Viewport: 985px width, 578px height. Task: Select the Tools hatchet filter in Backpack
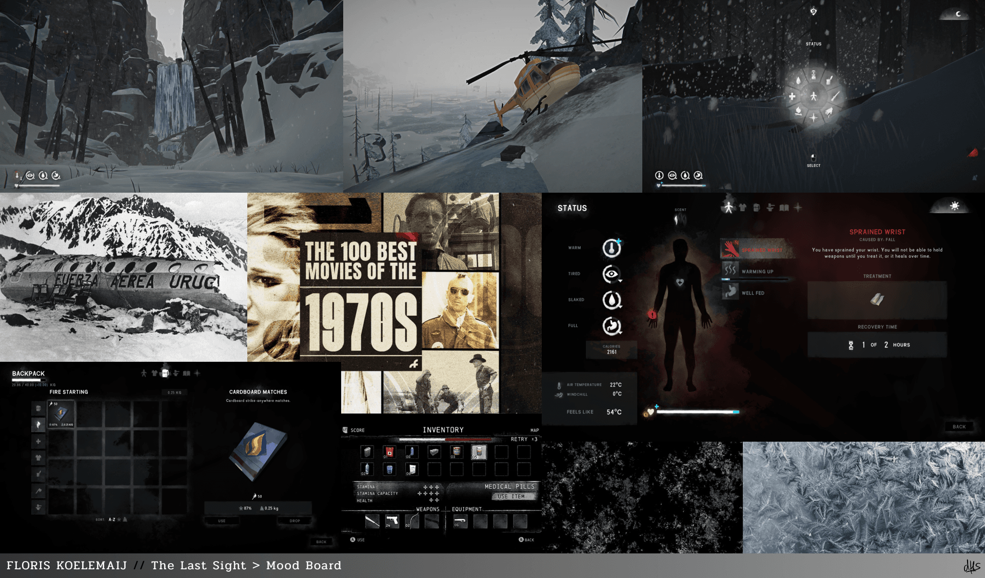click(38, 490)
